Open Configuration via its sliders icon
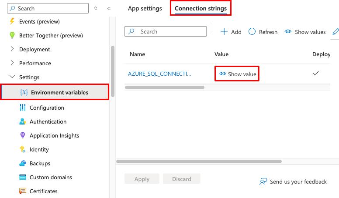 pos(23,107)
